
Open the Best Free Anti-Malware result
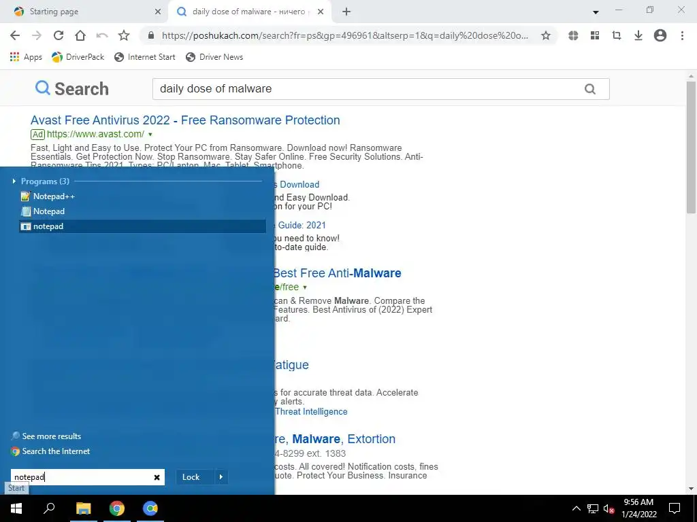click(337, 273)
